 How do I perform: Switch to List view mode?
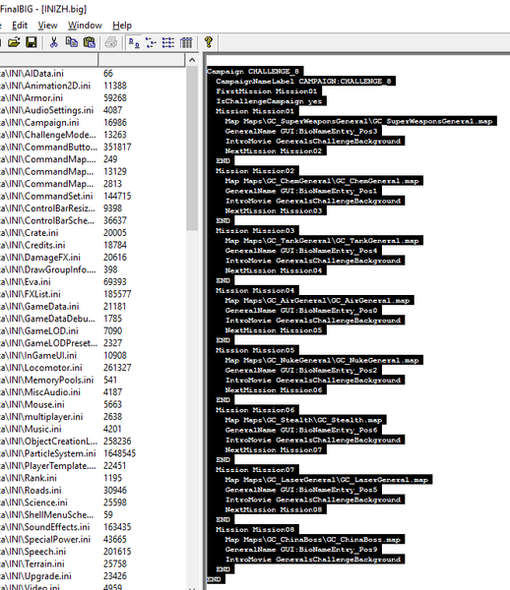tap(168, 42)
